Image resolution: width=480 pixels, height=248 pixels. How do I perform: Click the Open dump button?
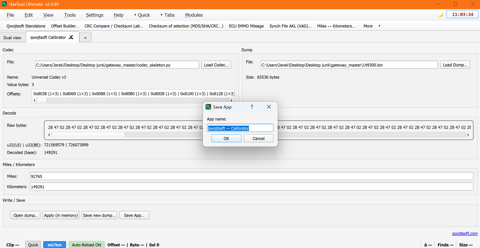[25, 215]
